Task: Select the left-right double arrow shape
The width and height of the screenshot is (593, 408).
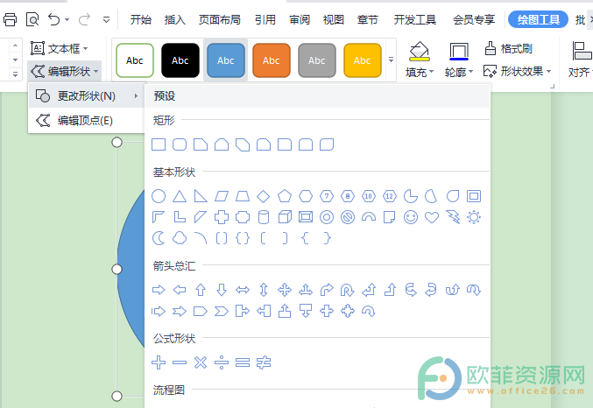Action: [243, 290]
